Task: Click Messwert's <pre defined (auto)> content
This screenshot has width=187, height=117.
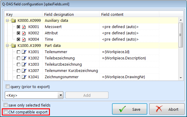Action: point(120,27)
